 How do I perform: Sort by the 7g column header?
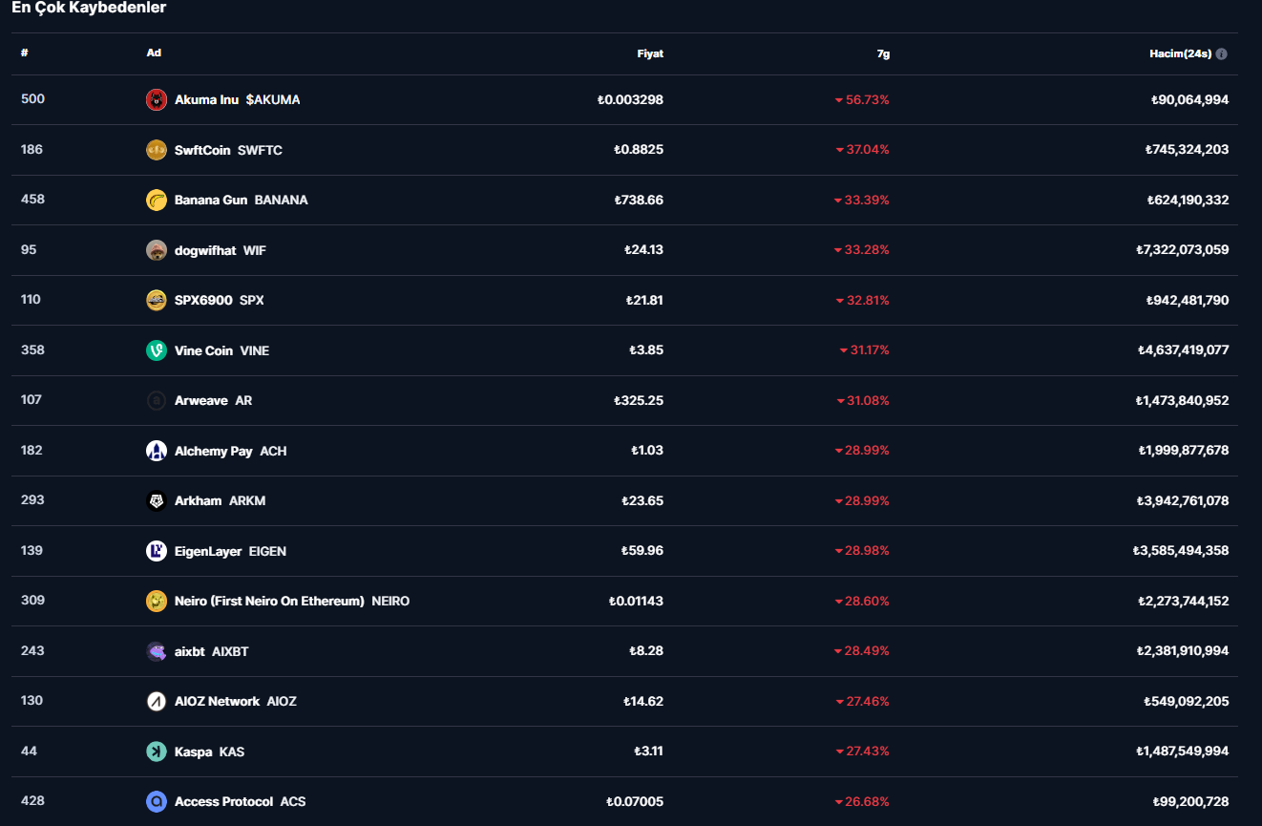(x=883, y=53)
